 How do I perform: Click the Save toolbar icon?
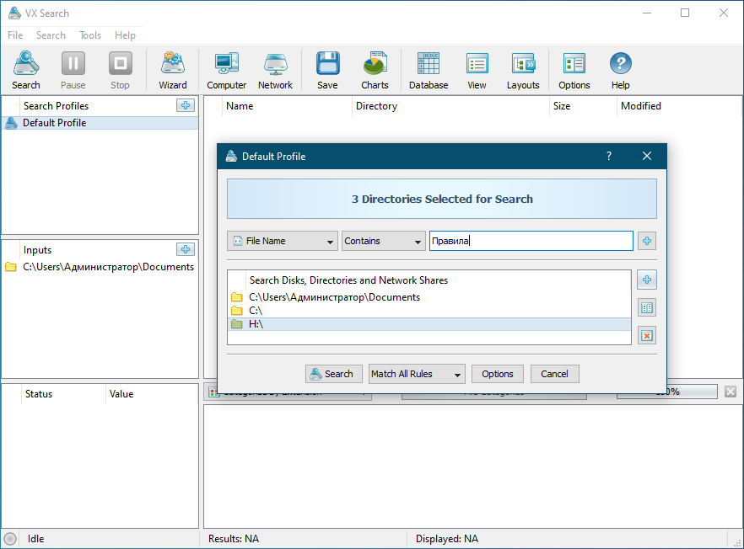point(328,70)
